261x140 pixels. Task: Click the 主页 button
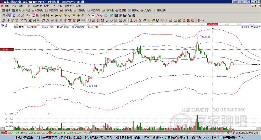coord(247,2)
